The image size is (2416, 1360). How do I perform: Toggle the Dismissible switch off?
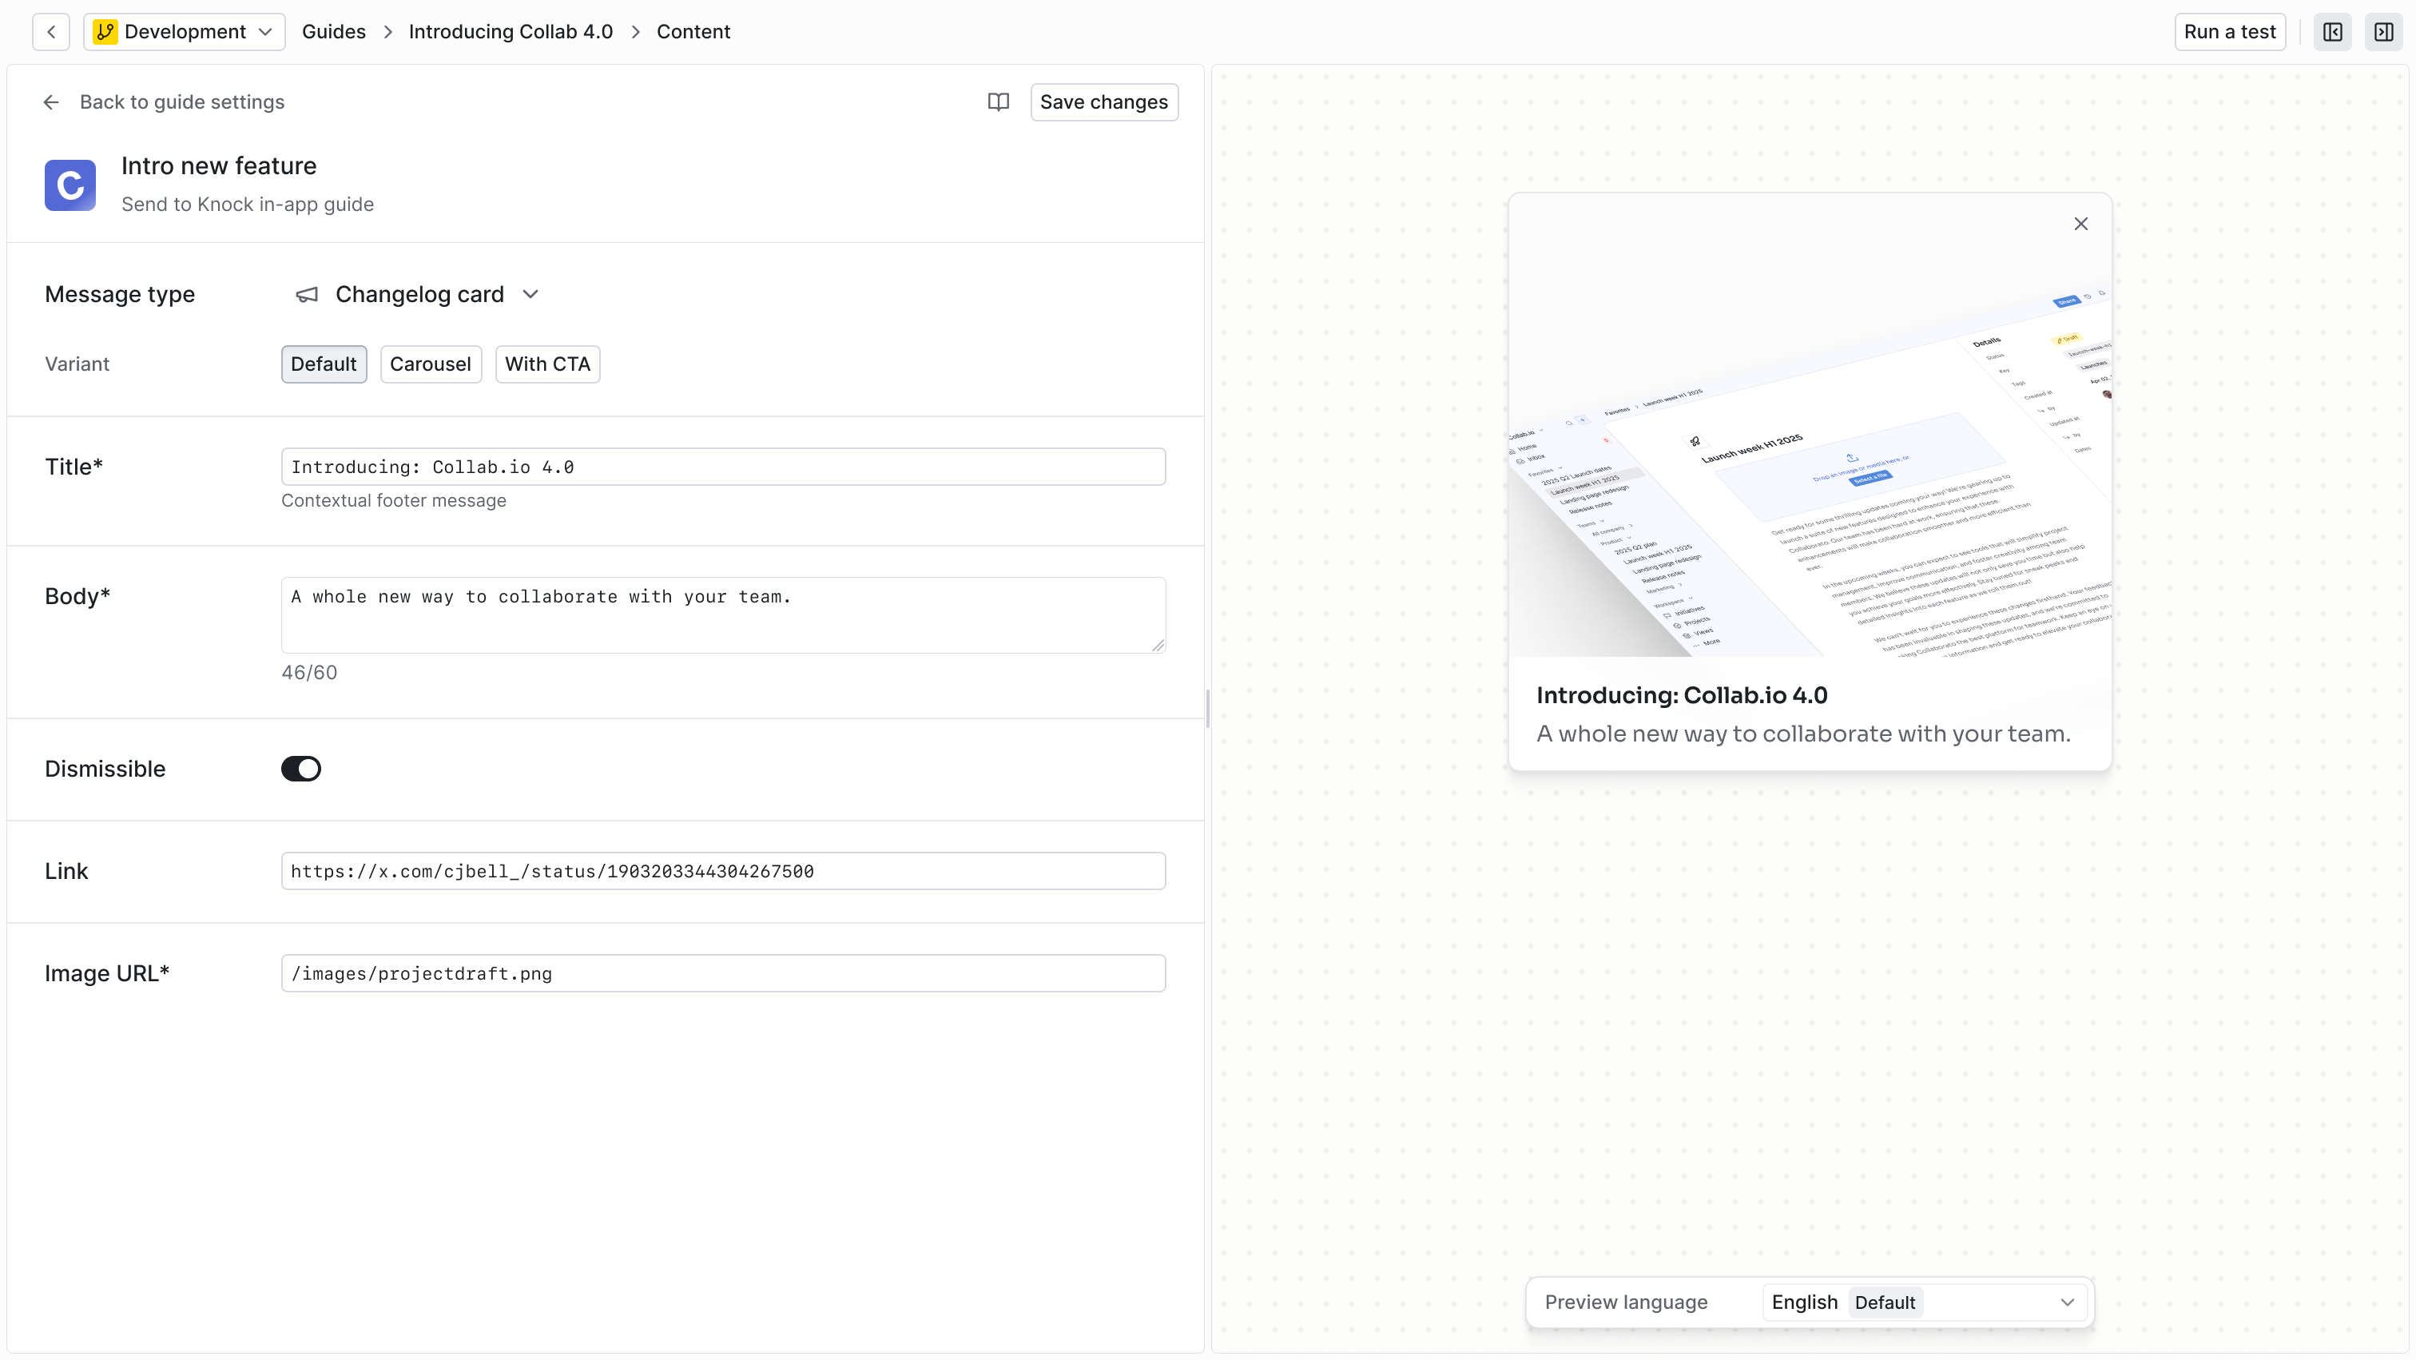coord(301,768)
